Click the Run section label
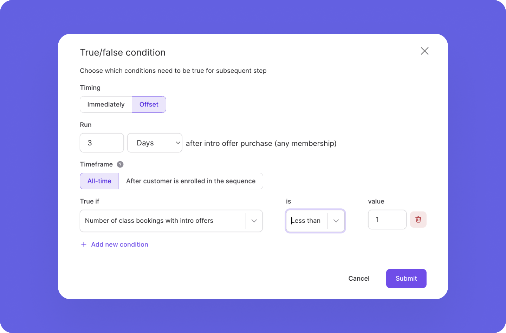 [x=85, y=124]
